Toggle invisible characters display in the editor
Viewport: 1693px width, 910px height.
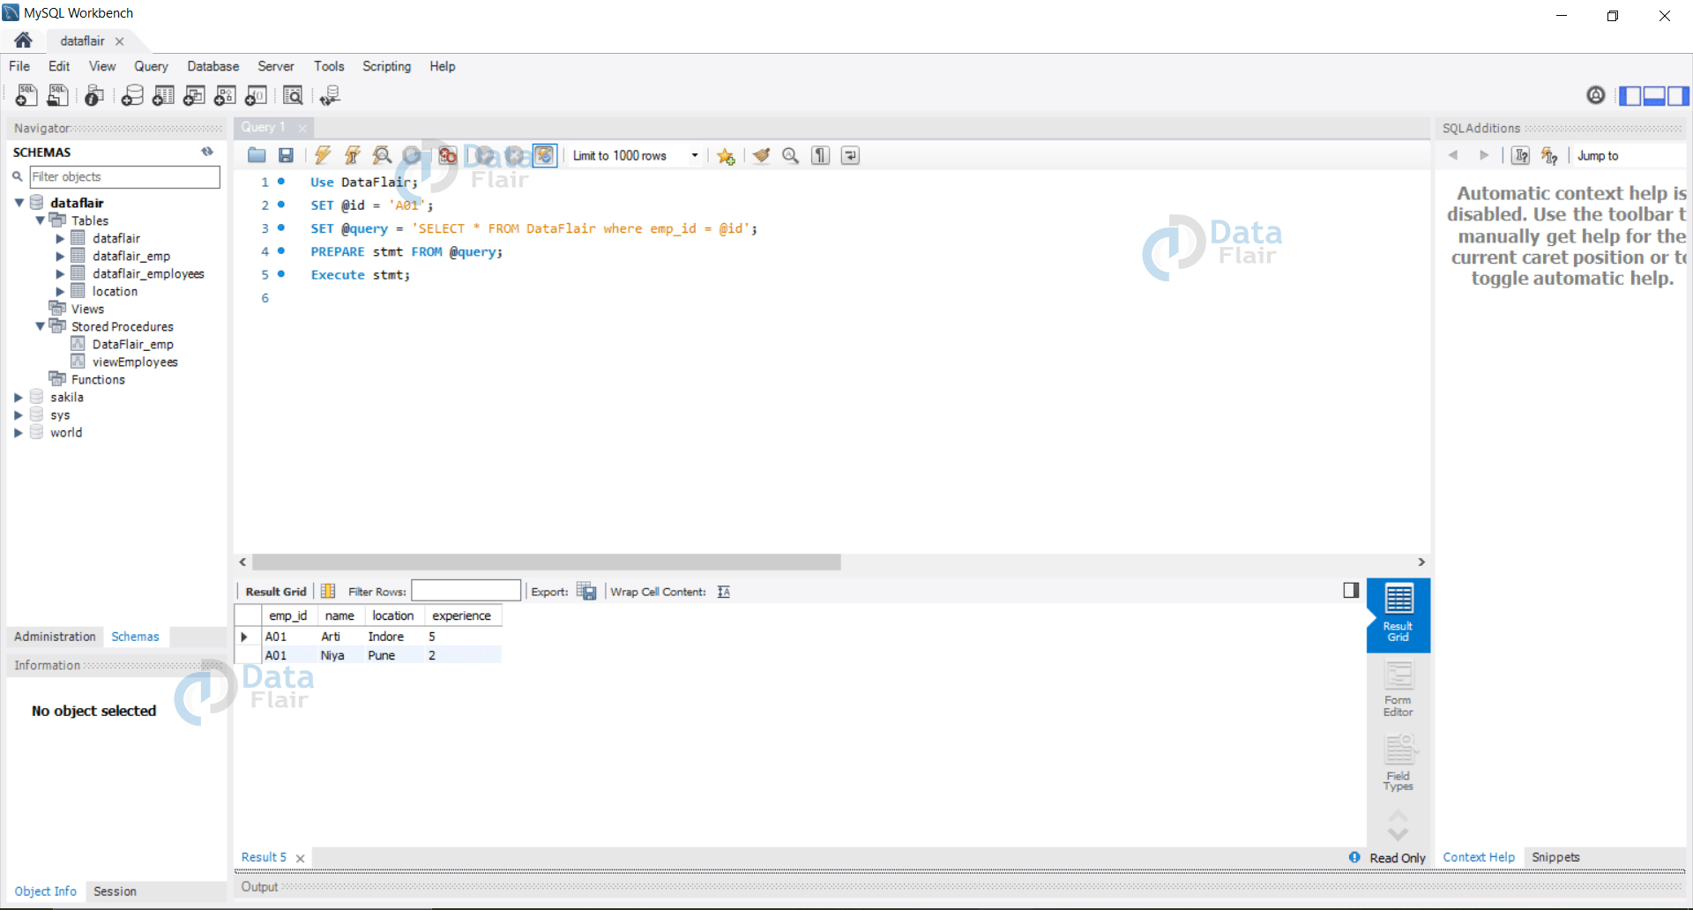click(819, 155)
